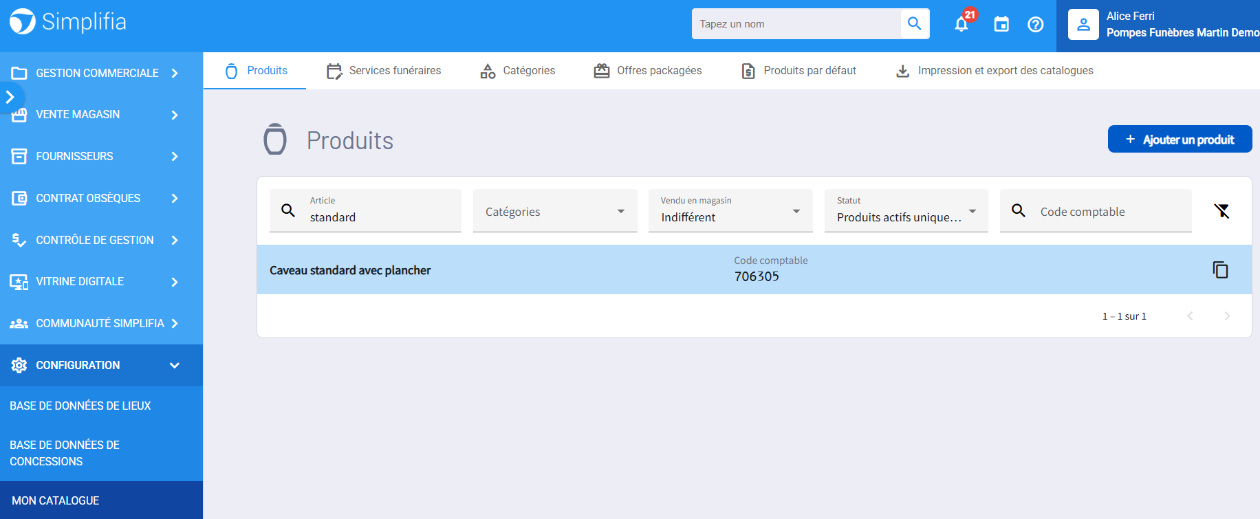This screenshot has width=1260, height=519.
Task: Toggle the sidebar collapse arrow
Action: (x=10, y=98)
